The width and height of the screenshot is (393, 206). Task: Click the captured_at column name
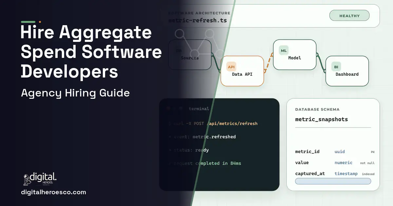pyautogui.click(x=310, y=174)
